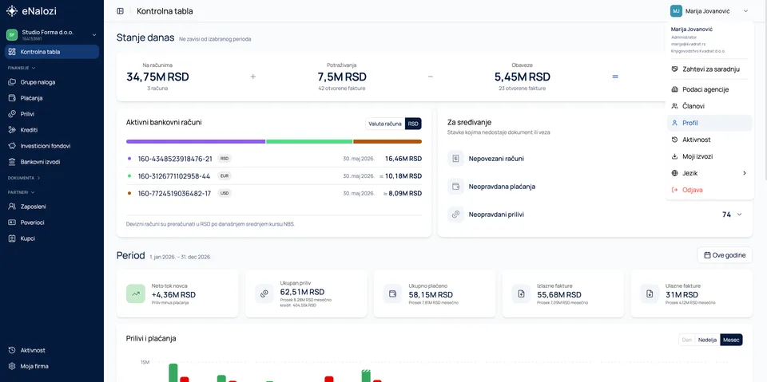Open the Ove godine period picker
The image size is (767, 382).
(725, 255)
